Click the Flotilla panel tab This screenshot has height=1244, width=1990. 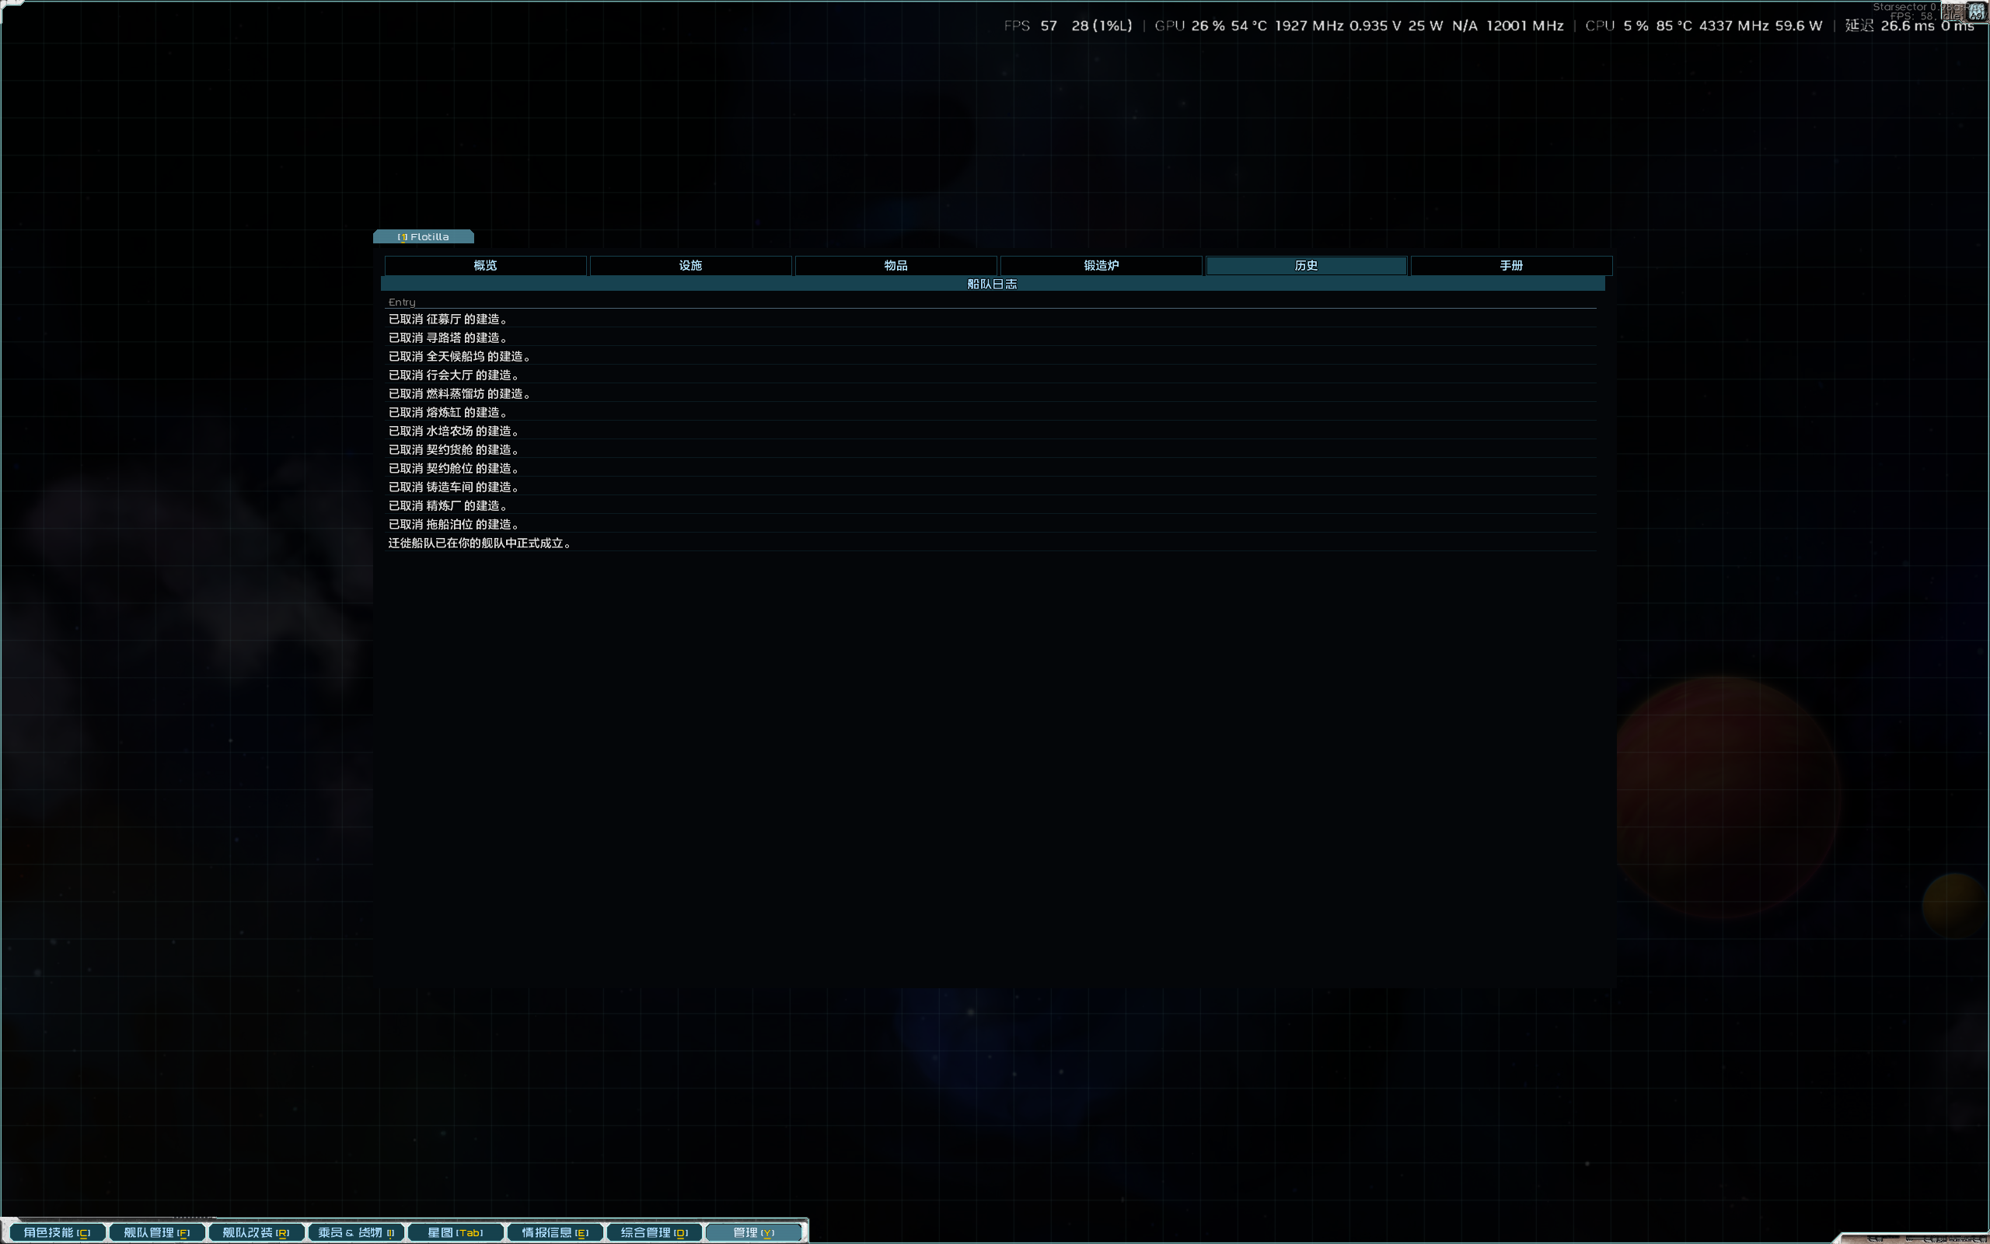(x=424, y=237)
